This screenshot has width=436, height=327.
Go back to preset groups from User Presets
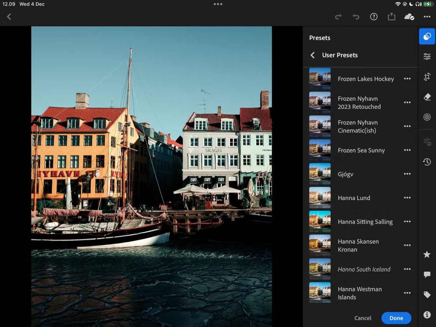(x=313, y=55)
